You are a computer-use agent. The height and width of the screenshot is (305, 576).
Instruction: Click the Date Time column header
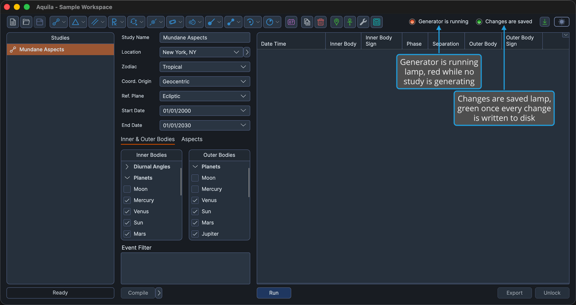tap(291, 41)
